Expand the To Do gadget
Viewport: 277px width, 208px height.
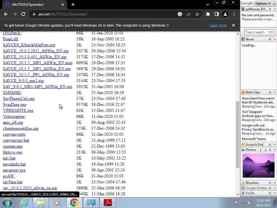pos(270,193)
